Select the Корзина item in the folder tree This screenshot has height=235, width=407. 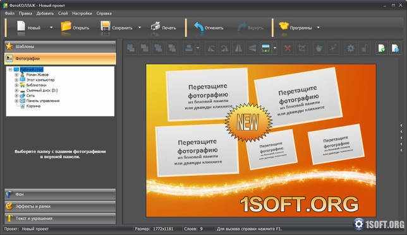point(33,106)
